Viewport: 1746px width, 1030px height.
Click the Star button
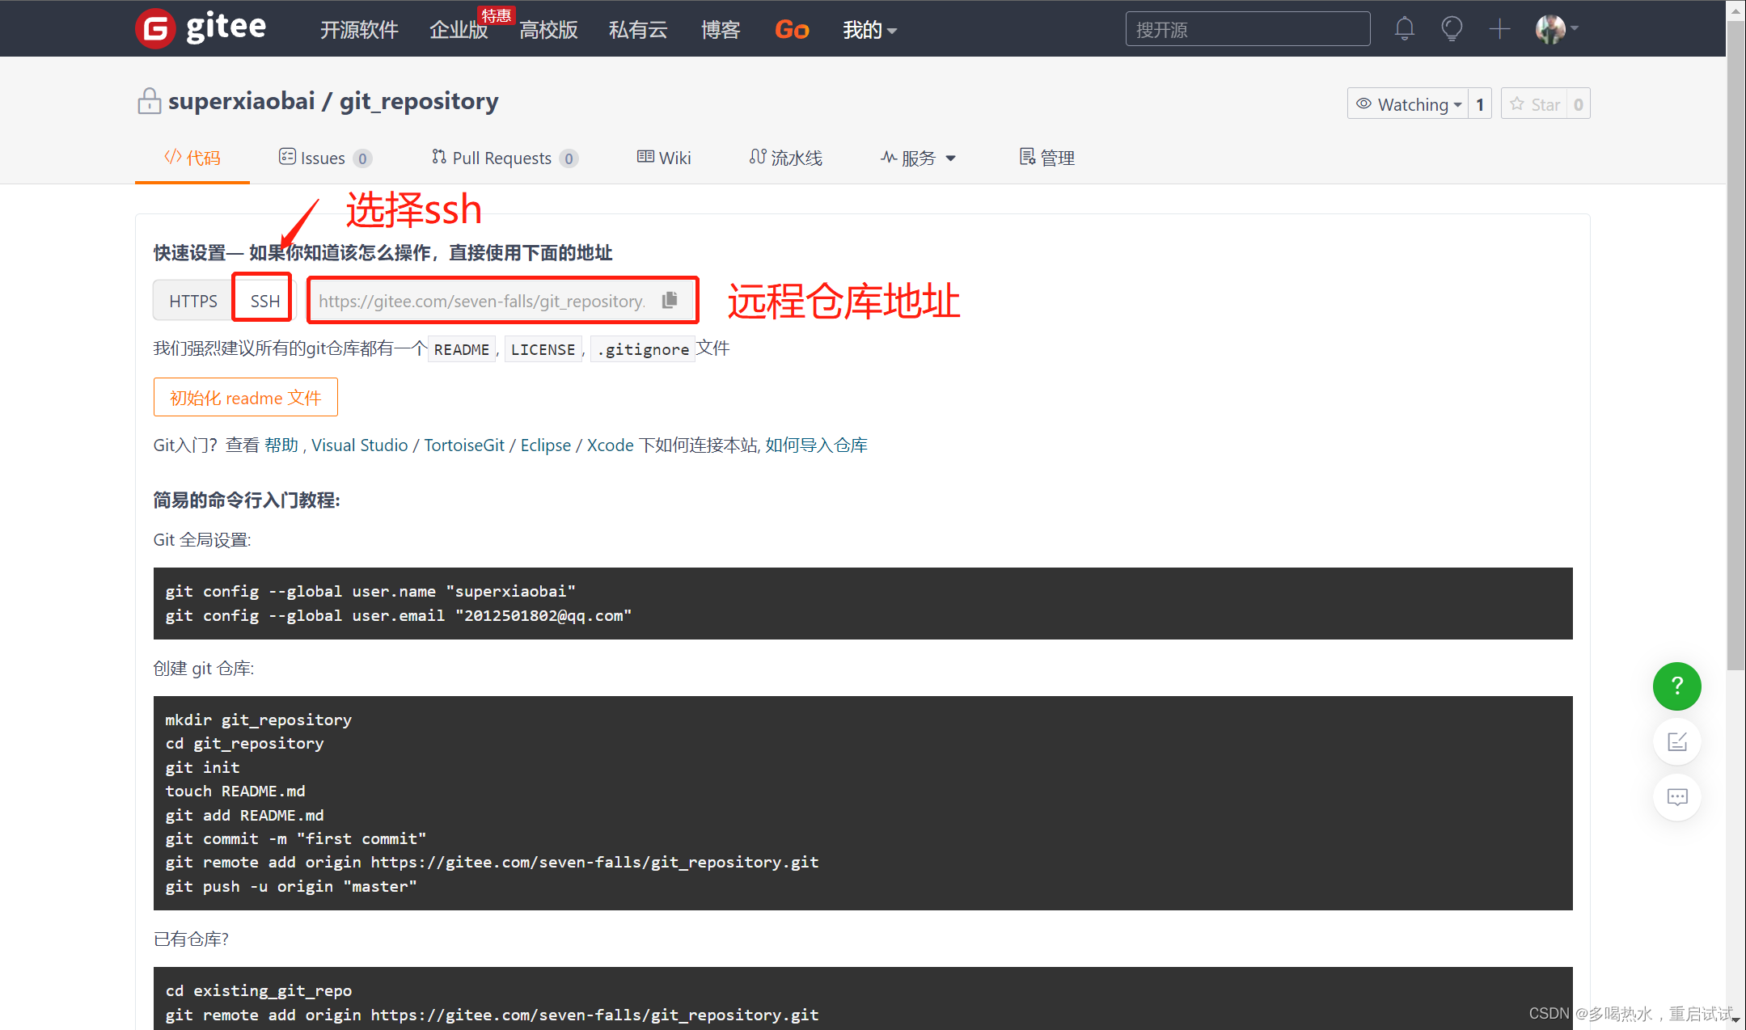tap(1534, 104)
